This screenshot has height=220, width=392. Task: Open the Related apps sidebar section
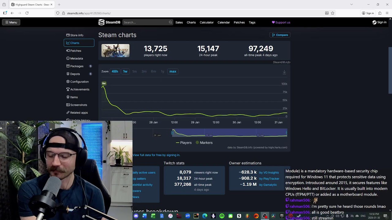pyautogui.click(x=77, y=113)
